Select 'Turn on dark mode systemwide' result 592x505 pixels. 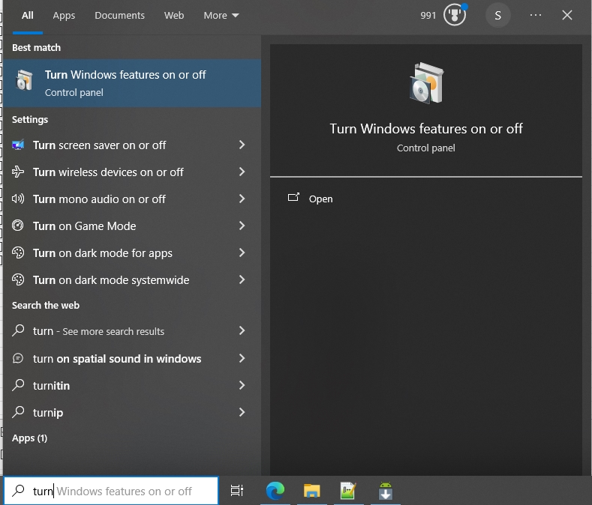[x=111, y=279]
